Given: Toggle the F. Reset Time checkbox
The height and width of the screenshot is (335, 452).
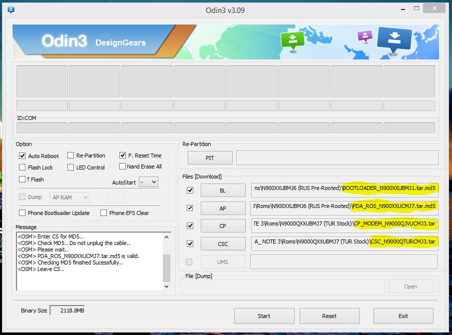Looking at the screenshot, I should (x=122, y=155).
